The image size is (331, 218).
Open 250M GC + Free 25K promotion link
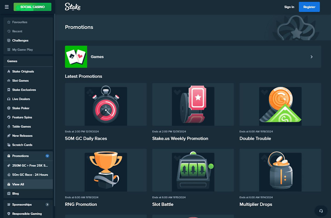(x=28, y=166)
